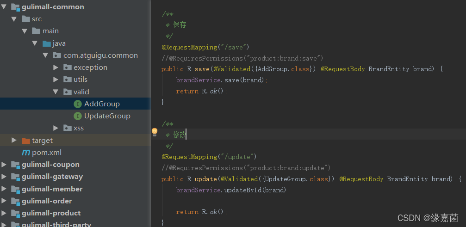Click the src folder icon
The width and height of the screenshot is (466, 227).
pyautogui.click(x=26, y=19)
